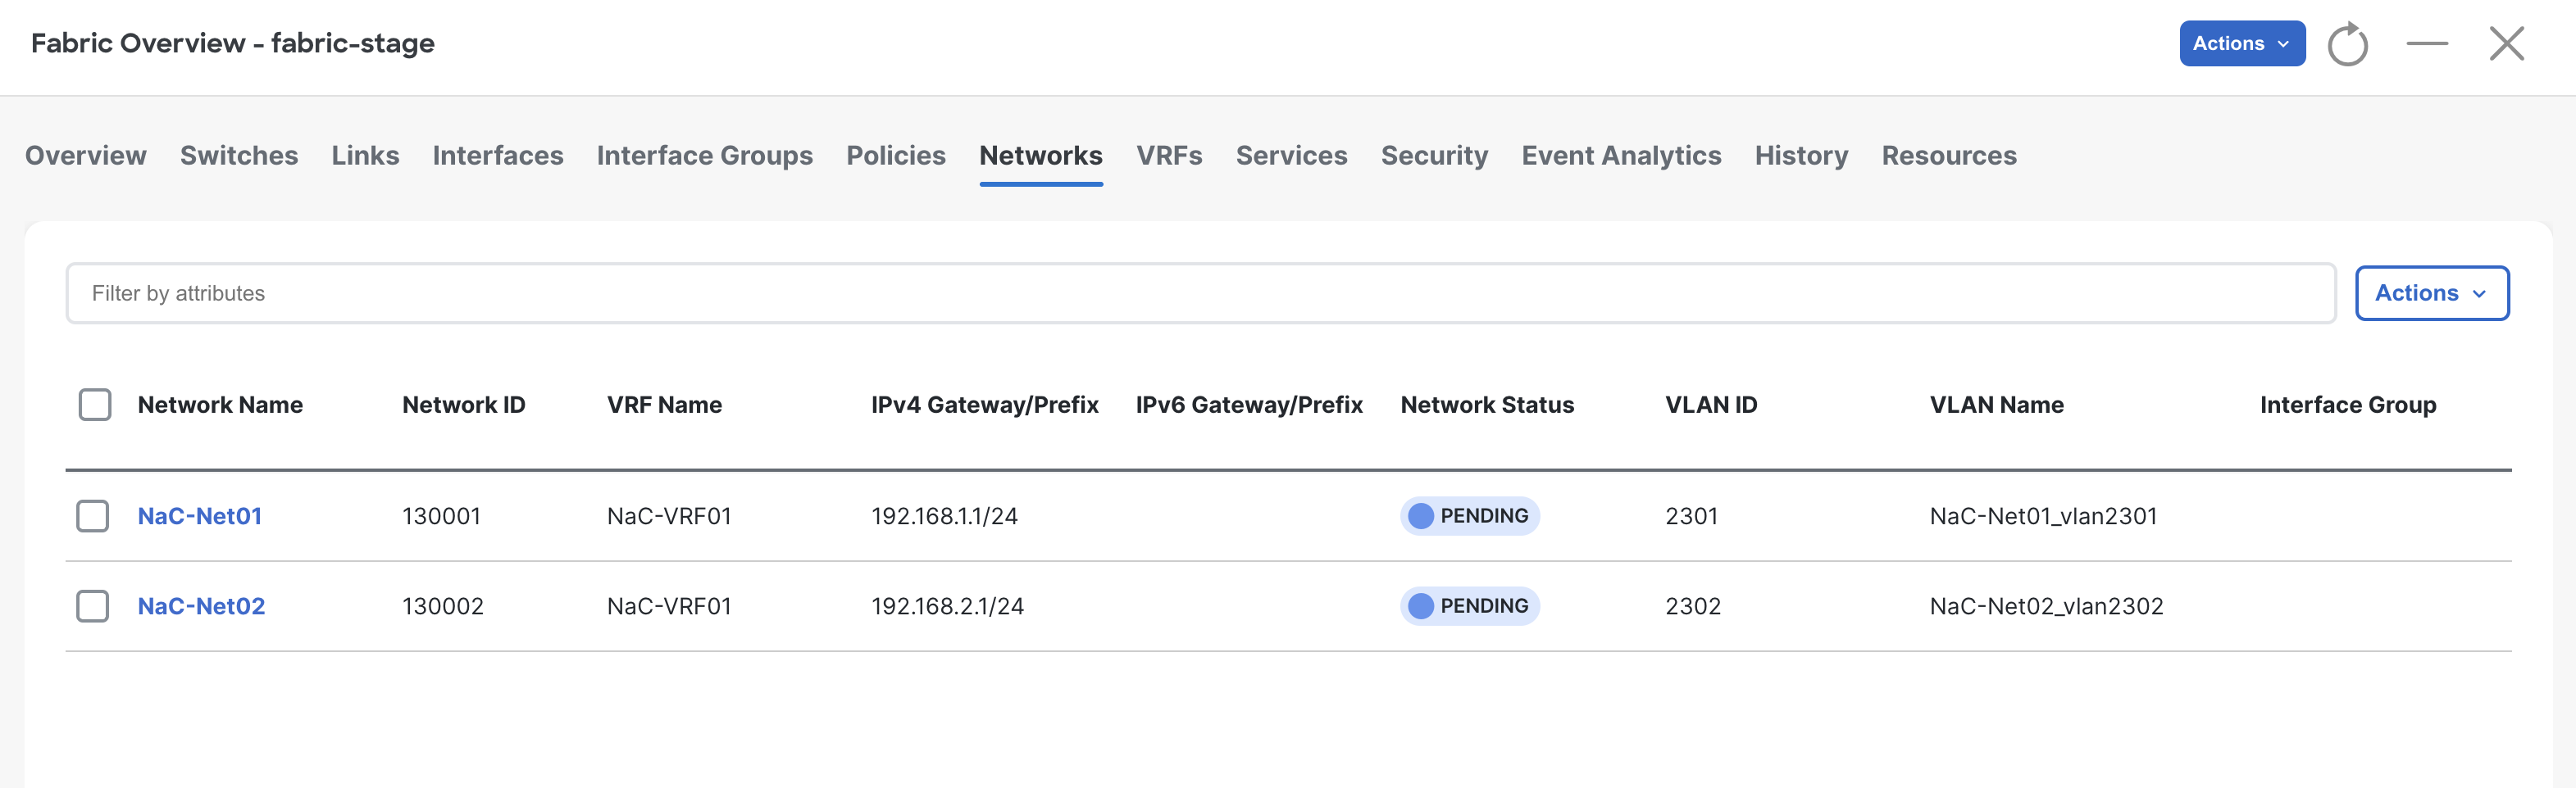This screenshot has width=2576, height=788.
Task: Focus the Filter by attributes field
Action: [1201, 292]
